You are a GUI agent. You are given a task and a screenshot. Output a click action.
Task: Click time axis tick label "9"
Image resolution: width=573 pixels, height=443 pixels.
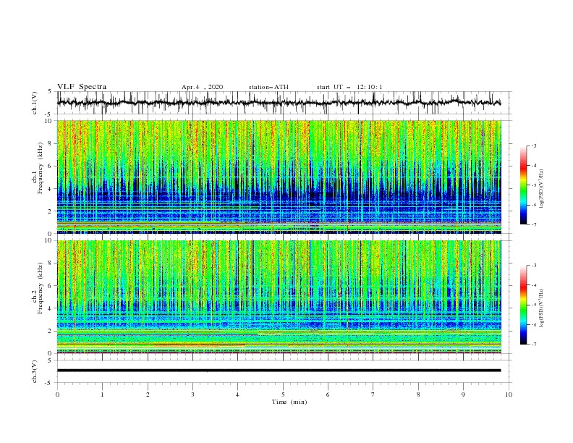[x=463, y=395]
